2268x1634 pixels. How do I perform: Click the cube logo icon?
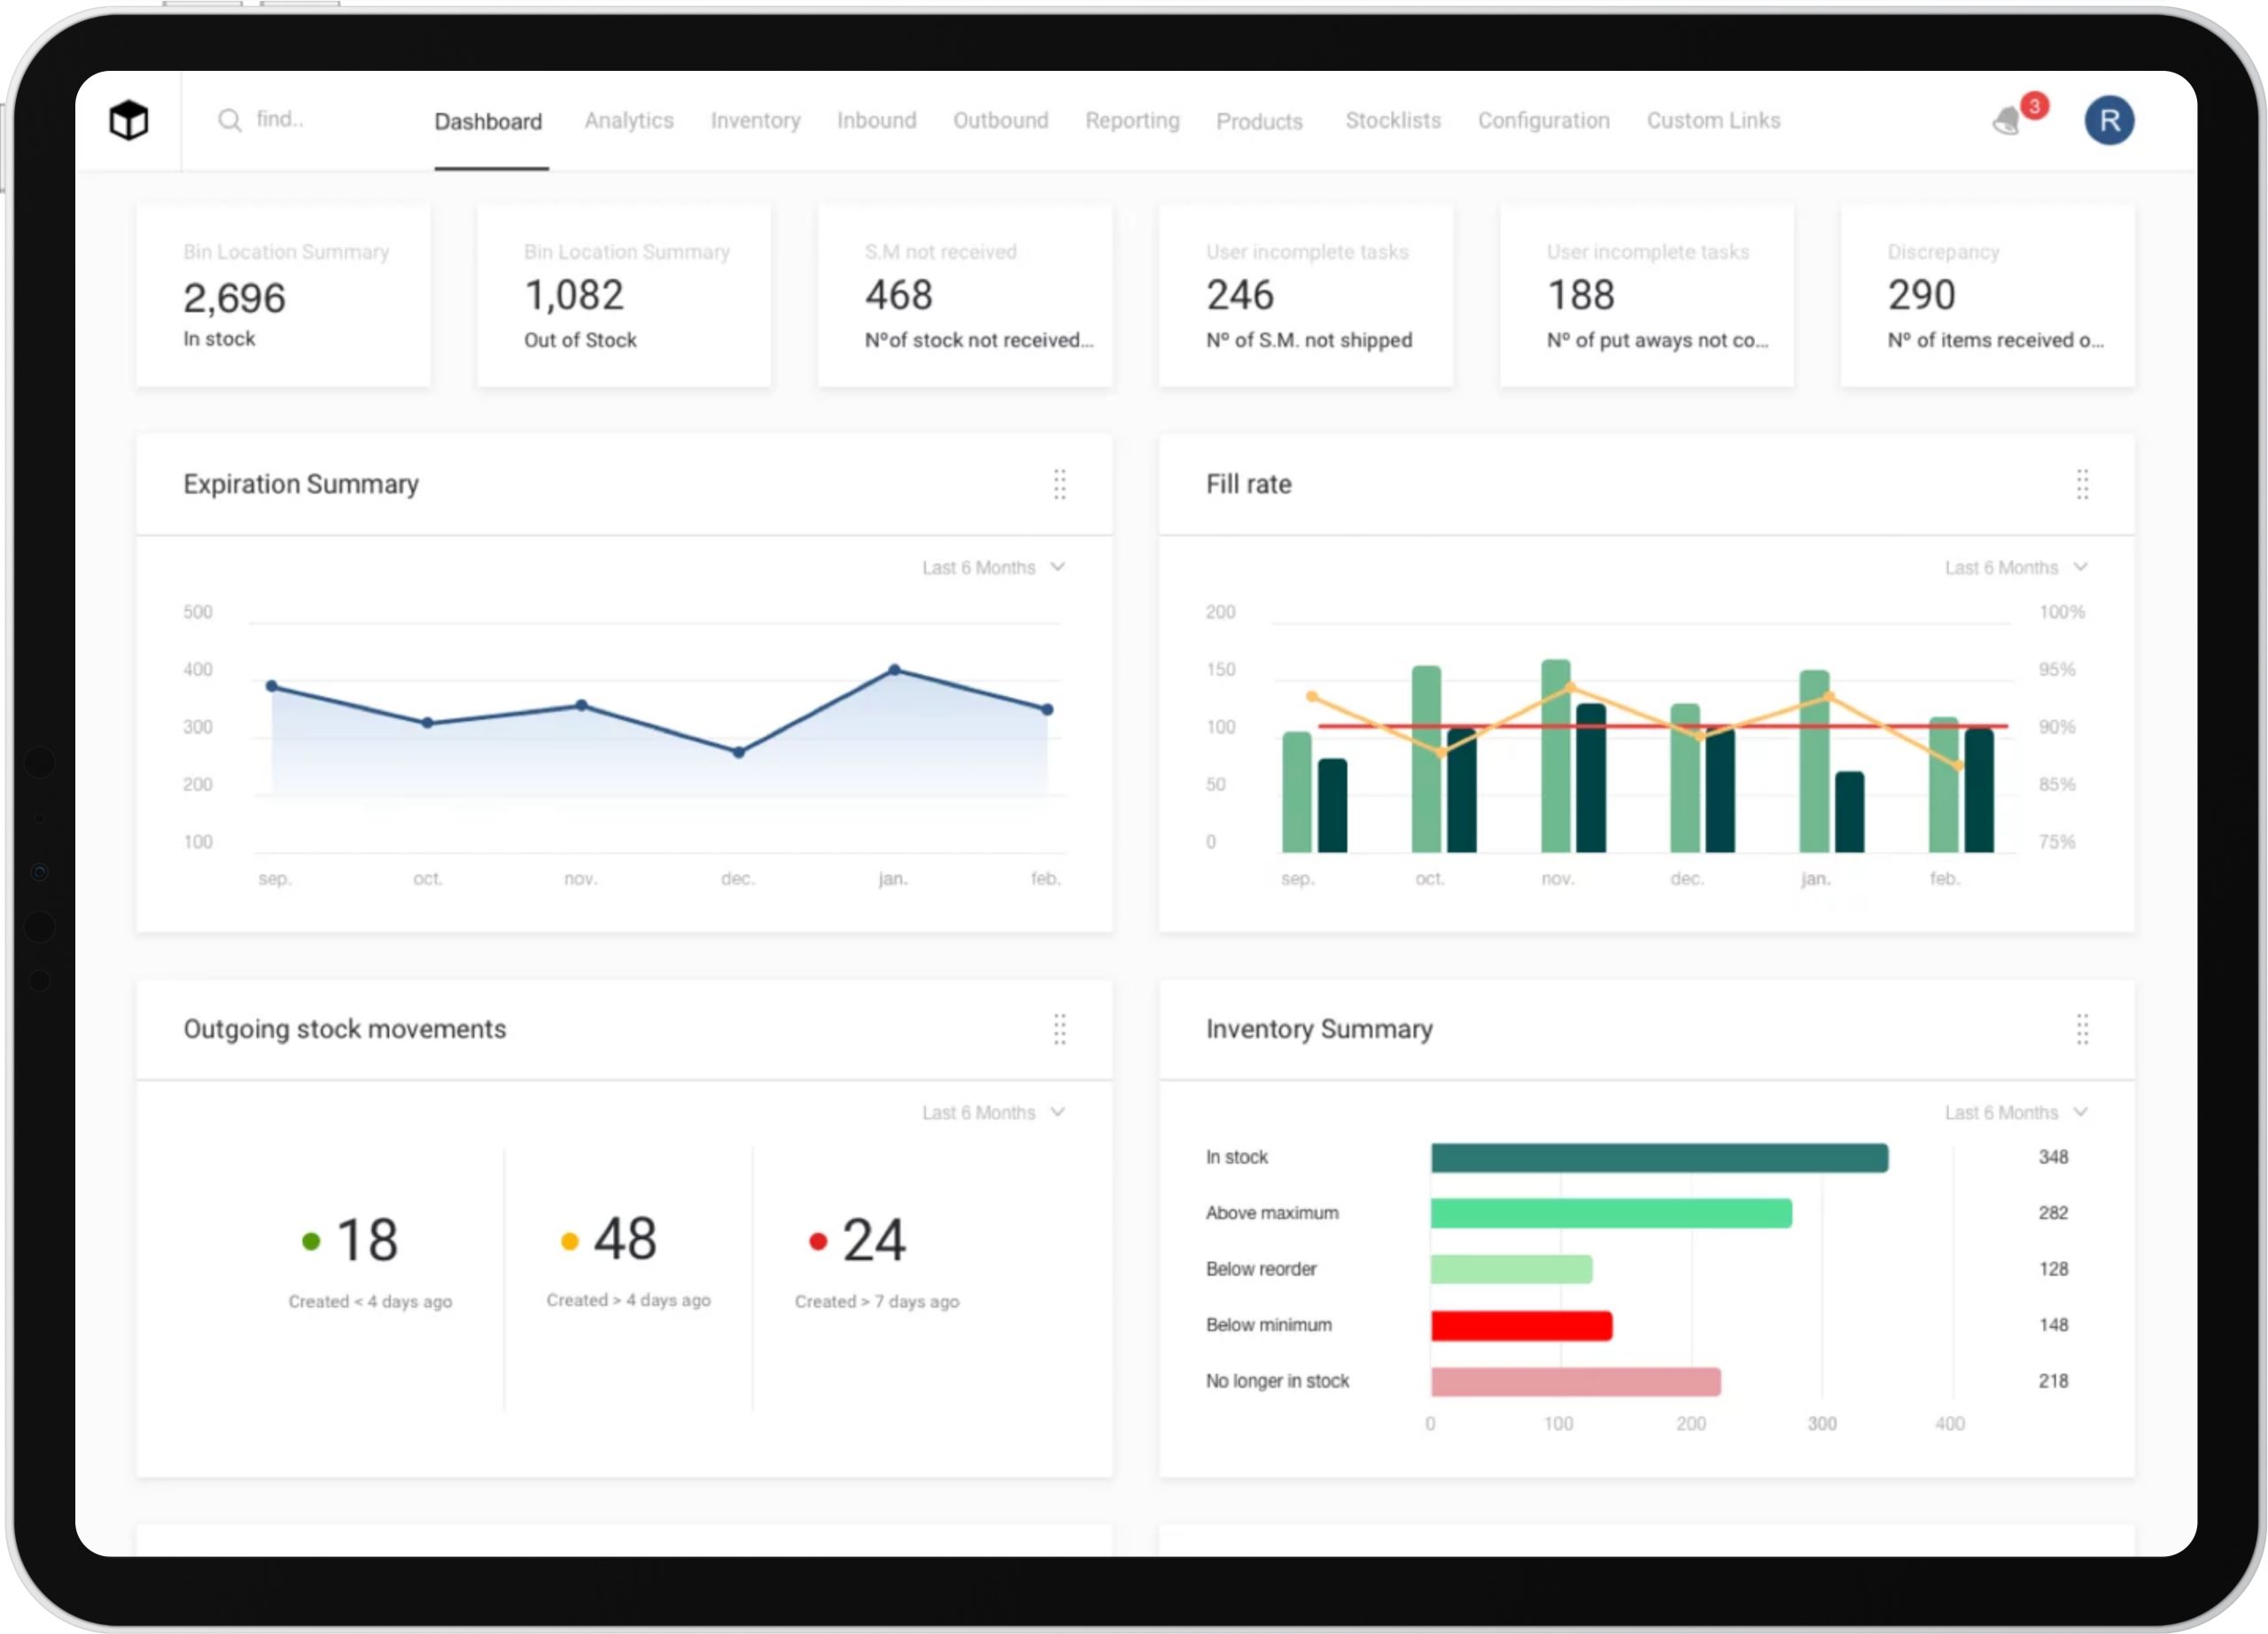(x=129, y=120)
